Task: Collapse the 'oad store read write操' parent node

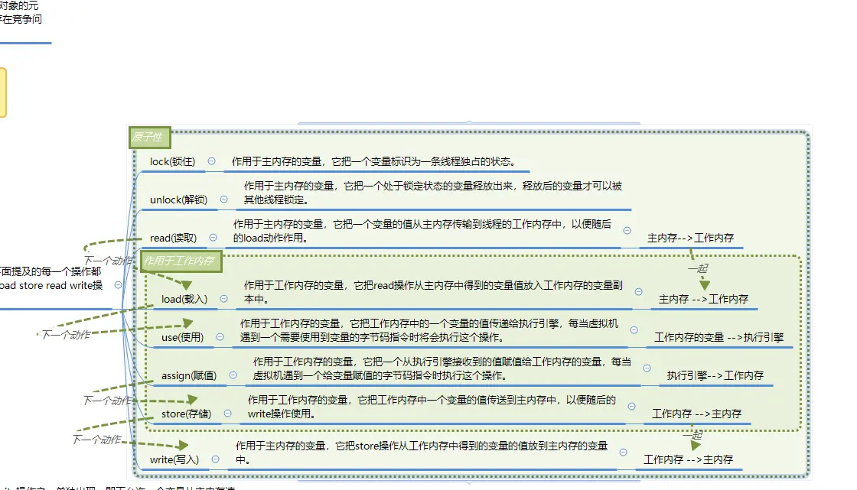Action: pyautogui.click(x=118, y=284)
